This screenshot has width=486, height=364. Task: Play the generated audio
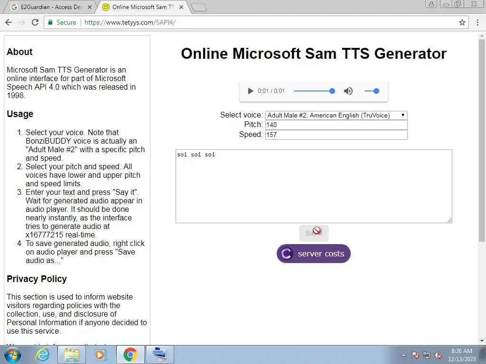250,91
